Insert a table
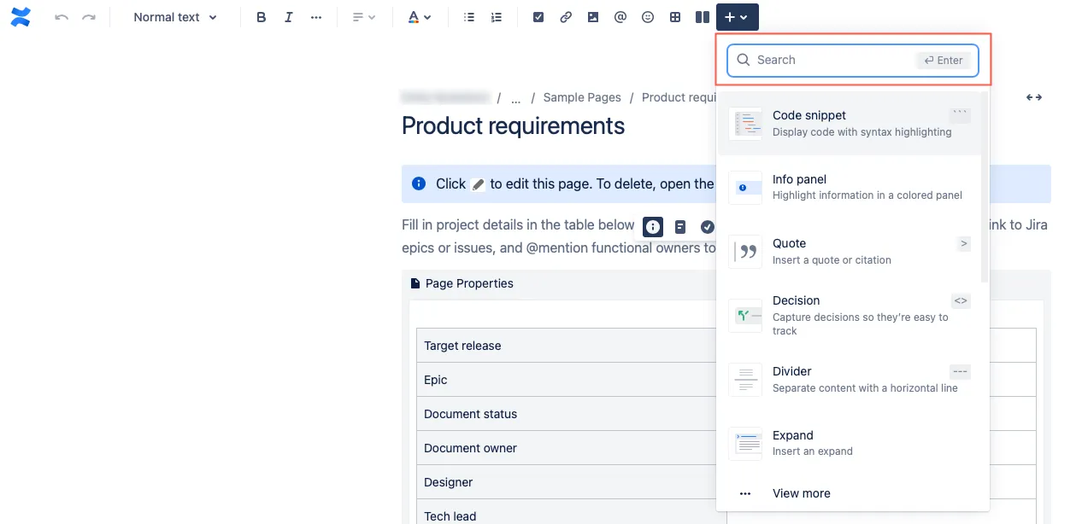This screenshot has width=1082, height=524. point(675,17)
